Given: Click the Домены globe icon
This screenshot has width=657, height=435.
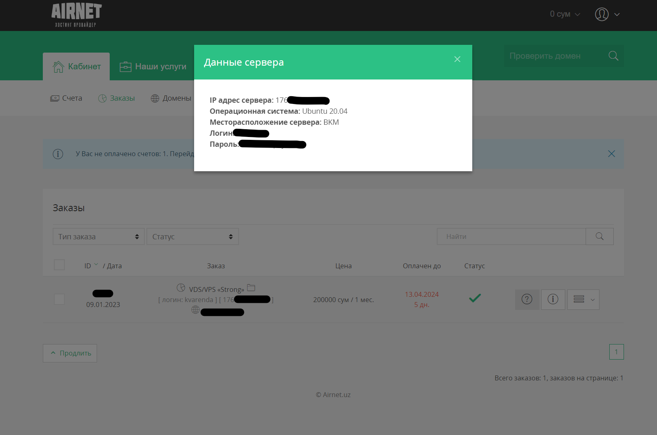Looking at the screenshot, I should (x=155, y=98).
